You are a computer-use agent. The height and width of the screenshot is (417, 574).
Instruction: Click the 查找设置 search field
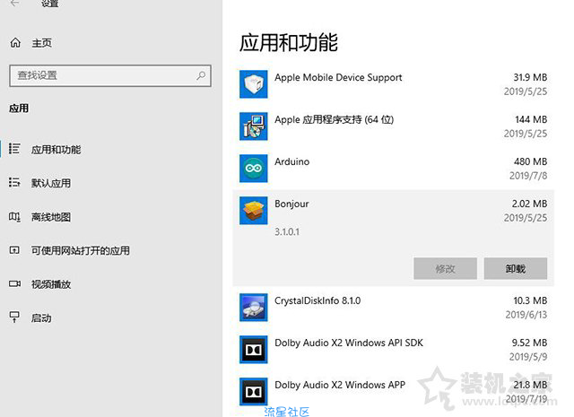point(110,76)
